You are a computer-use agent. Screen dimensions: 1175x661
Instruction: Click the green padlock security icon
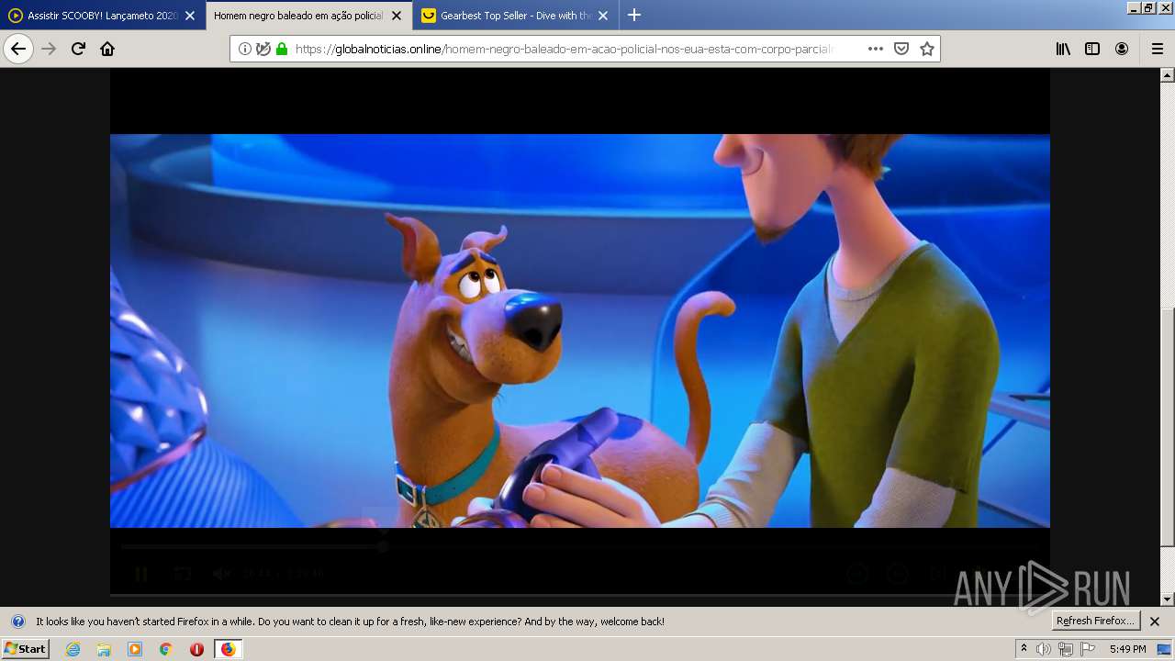282,49
